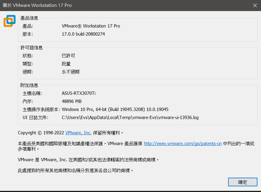Click the Copyright © 1998-2022 text
Image resolution: width=261 pixels, height=192 pixels.
[x=41, y=133]
